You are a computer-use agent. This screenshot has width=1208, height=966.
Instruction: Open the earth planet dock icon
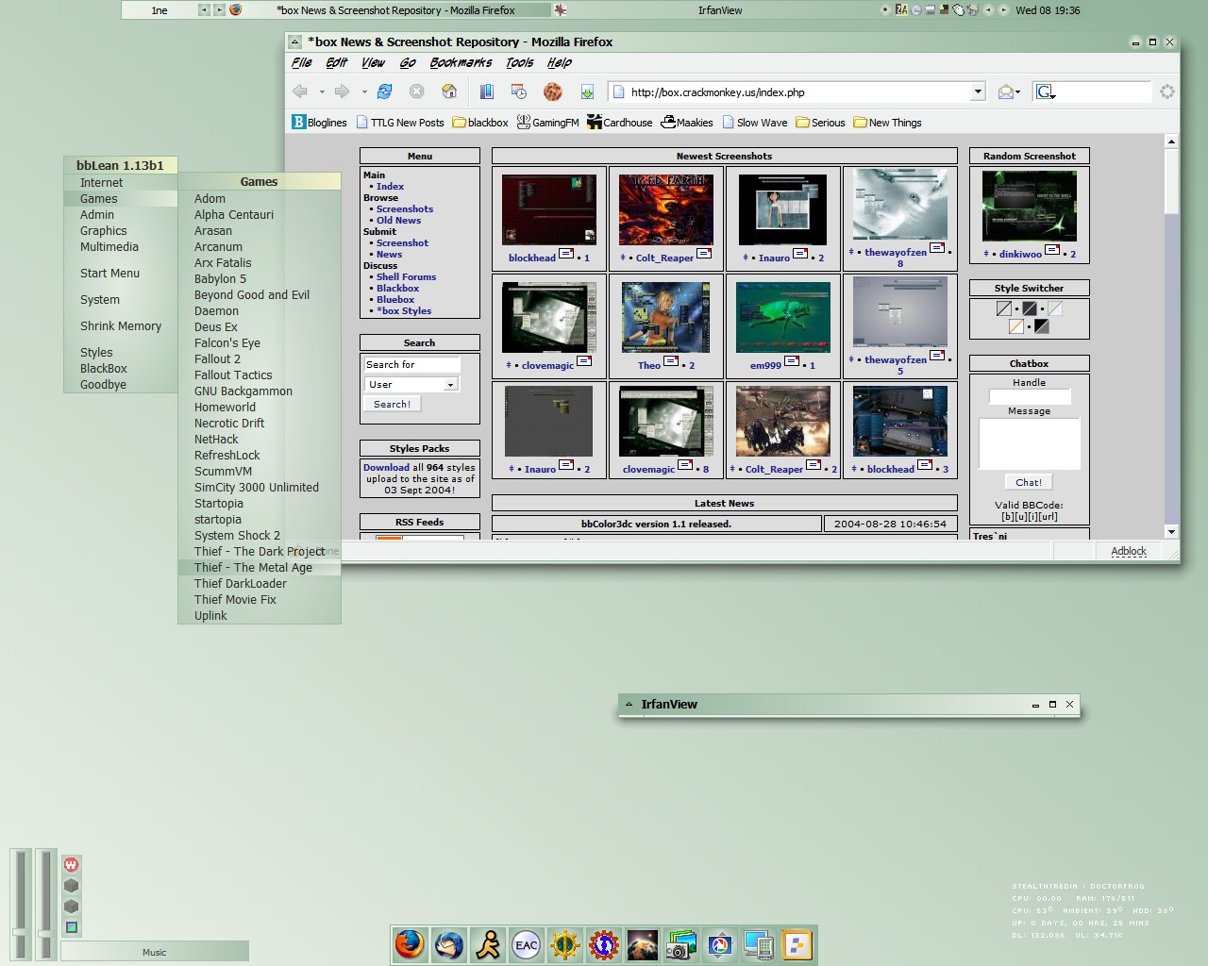coord(643,944)
